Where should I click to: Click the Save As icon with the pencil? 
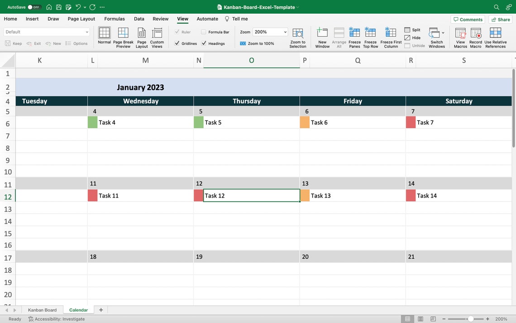point(68,7)
